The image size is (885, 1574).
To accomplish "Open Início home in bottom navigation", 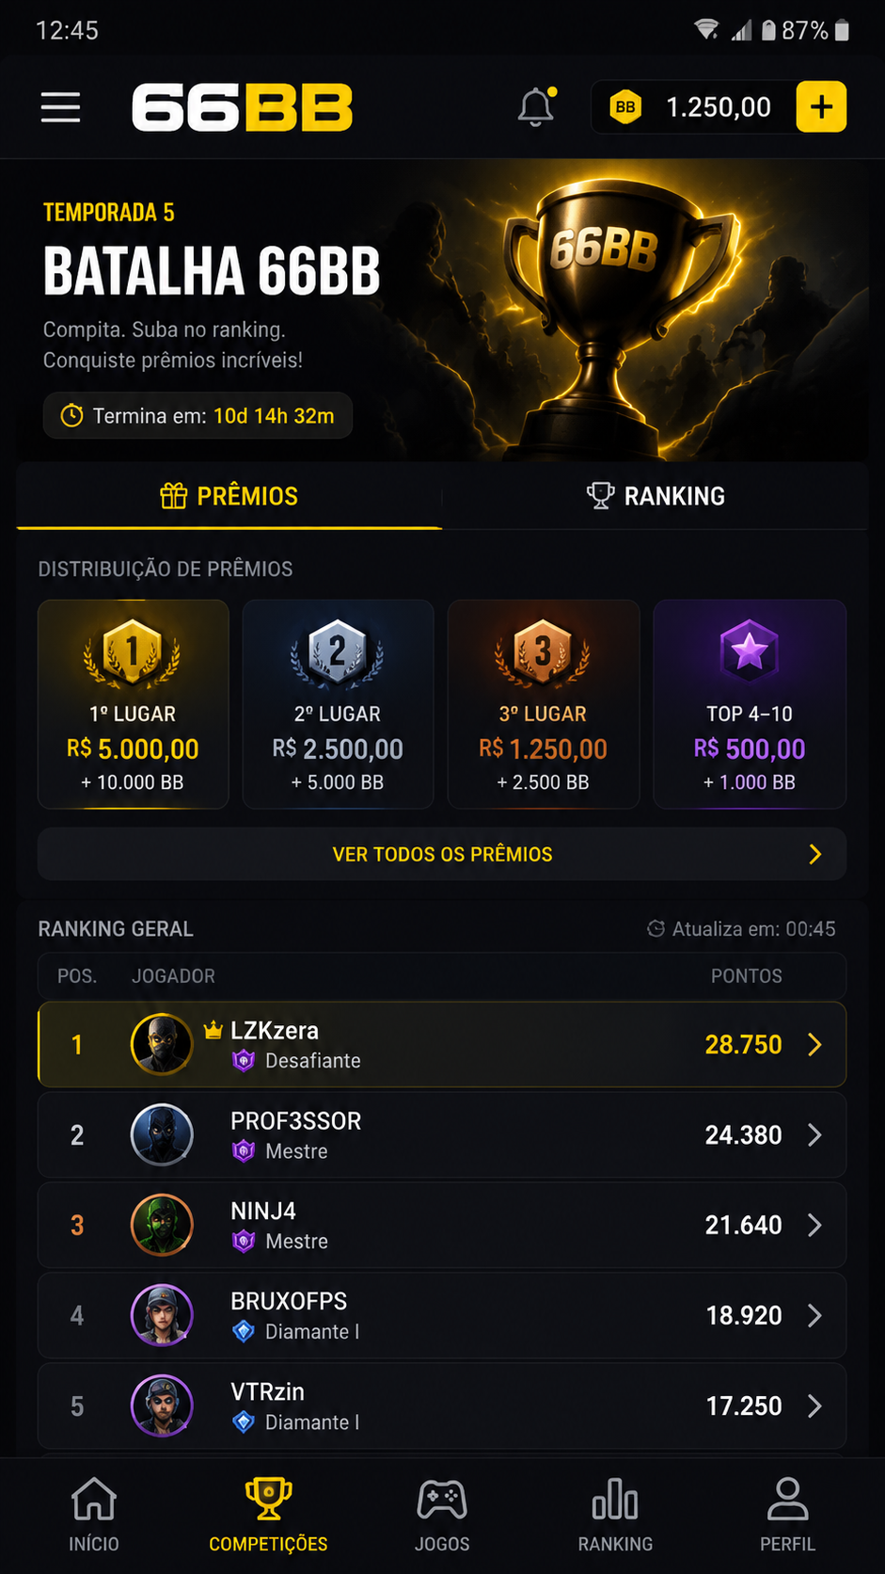I will [94, 1515].
